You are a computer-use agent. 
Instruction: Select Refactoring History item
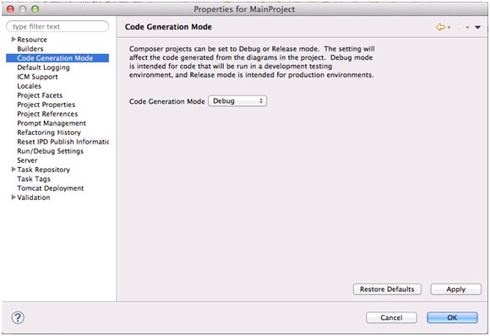pos(49,133)
